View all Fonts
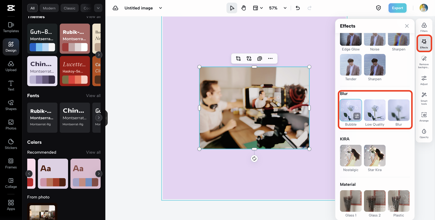The height and width of the screenshot is (220, 435). [93, 96]
